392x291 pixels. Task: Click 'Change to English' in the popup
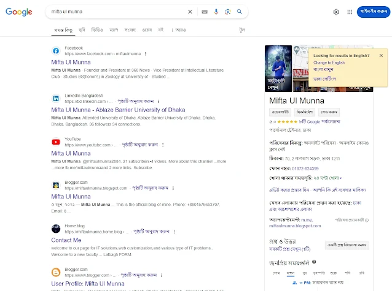[329, 62]
